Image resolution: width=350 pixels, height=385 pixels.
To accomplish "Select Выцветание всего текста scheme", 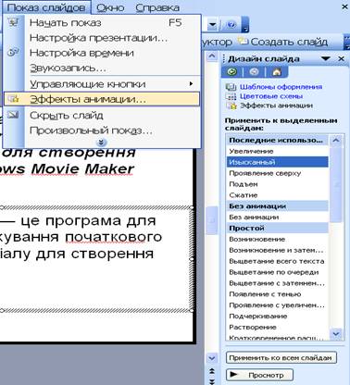I will (278, 261).
